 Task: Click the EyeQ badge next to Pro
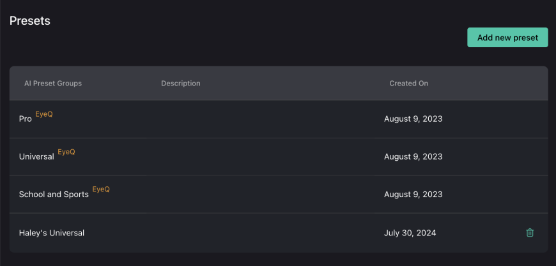44,114
